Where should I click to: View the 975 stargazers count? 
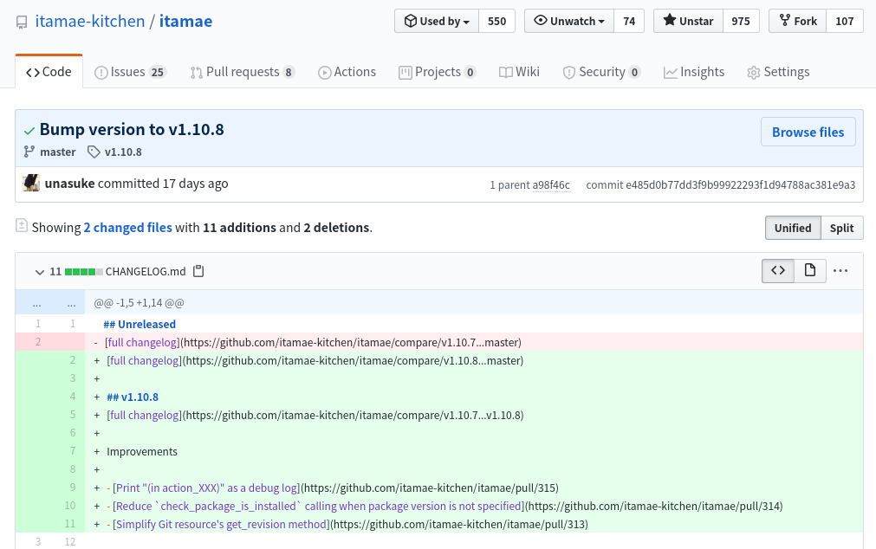(x=740, y=22)
